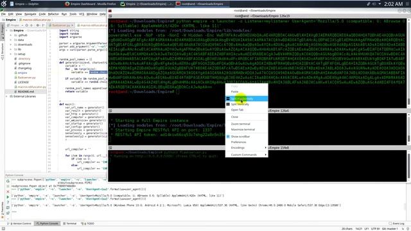Viewport: 411px width, 231px height.
Task: Switch to the macros-obfuscator editor tab
Action: point(92,26)
